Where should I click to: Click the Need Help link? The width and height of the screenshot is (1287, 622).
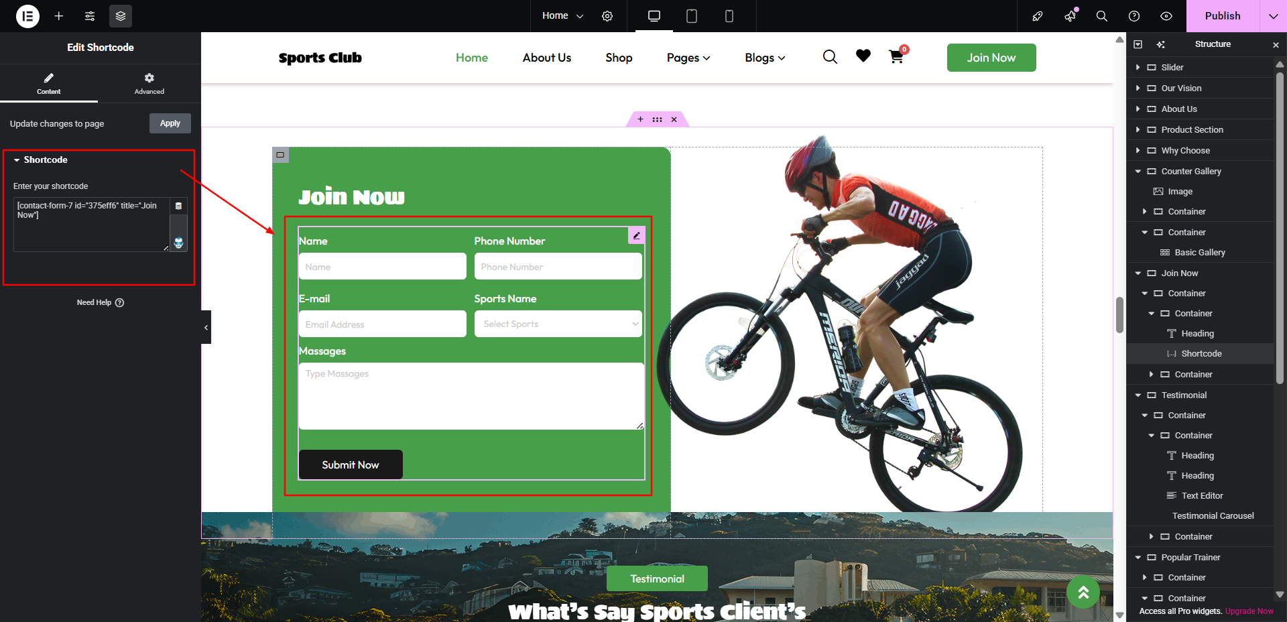click(x=101, y=302)
